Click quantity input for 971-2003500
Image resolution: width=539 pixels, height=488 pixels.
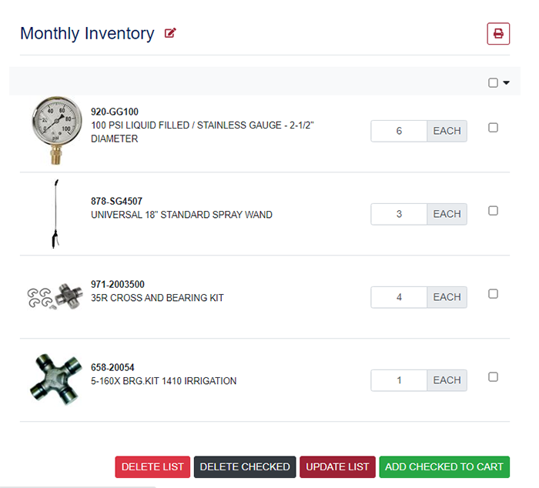tap(399, 297)
